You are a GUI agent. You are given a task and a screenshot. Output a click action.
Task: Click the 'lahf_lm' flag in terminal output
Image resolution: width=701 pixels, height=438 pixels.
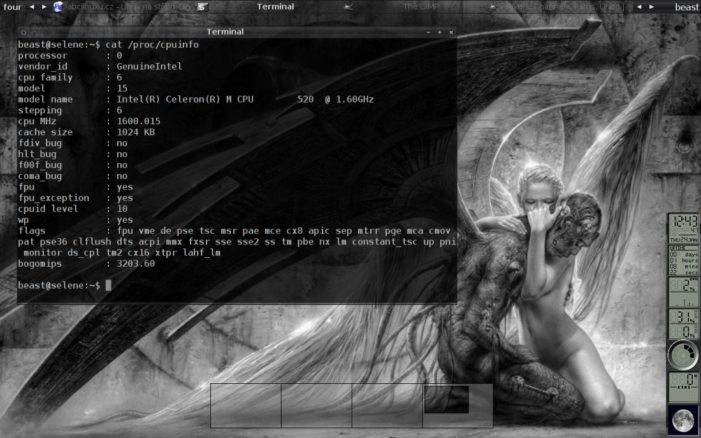point(201,253)
